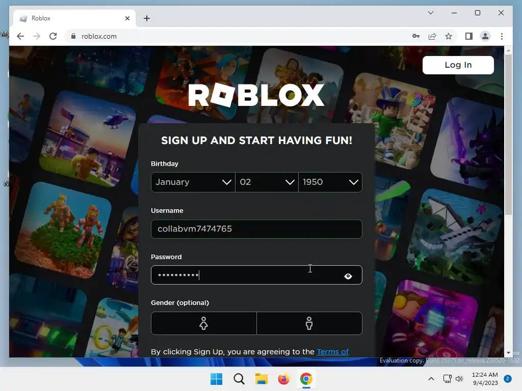The height and width of the screenshot is (391, 522).
Task: Click the page vertical scrollbar thumb
Action: pyautogui.click(x=508, y=134)
